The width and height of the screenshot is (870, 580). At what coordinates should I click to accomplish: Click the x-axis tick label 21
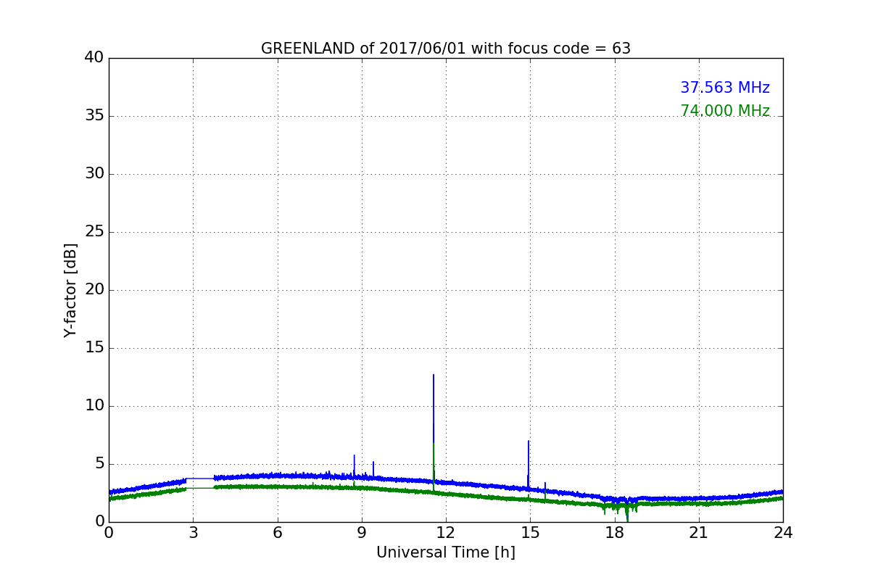[699, 533]
